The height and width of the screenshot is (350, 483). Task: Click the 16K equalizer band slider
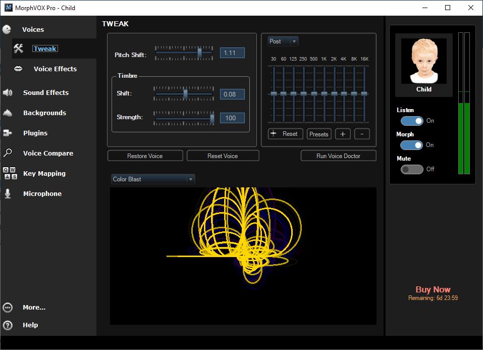(364, 94)
